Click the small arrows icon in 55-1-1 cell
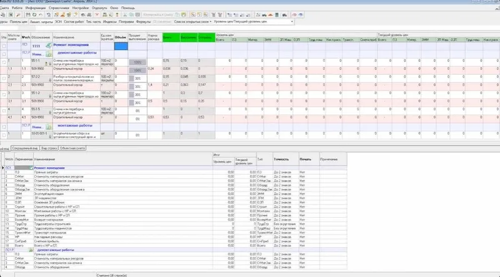 click(46, 64)
